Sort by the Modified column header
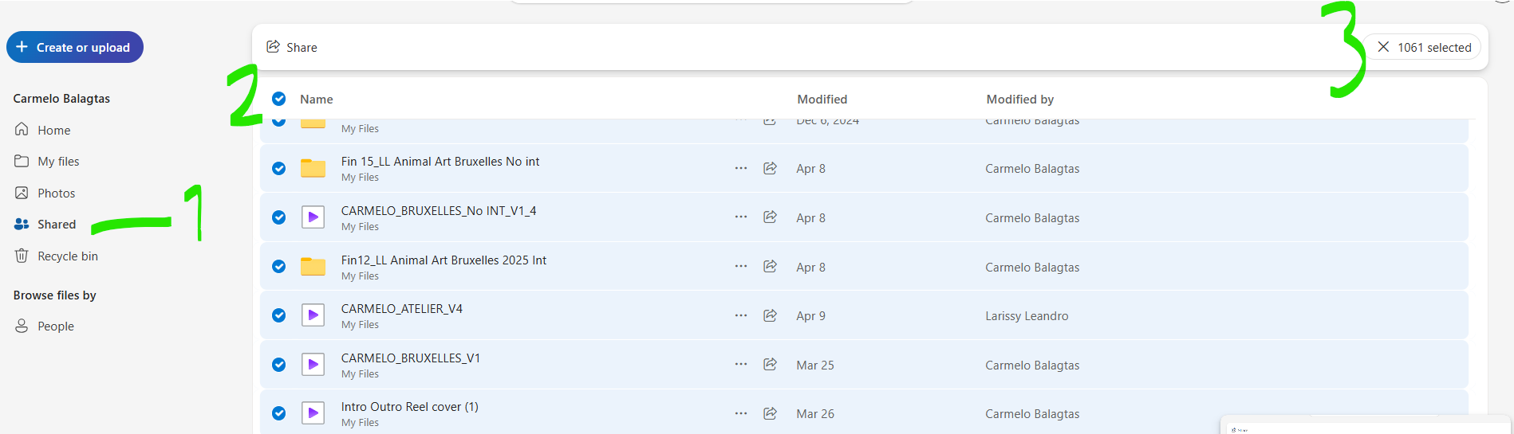This screenshot has width=1514, height=434. (822, 100)
